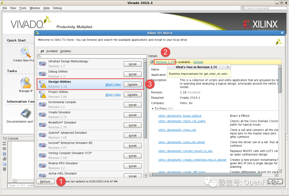
Task: Click the Vivado Simulator app icon
Action: 43,115
